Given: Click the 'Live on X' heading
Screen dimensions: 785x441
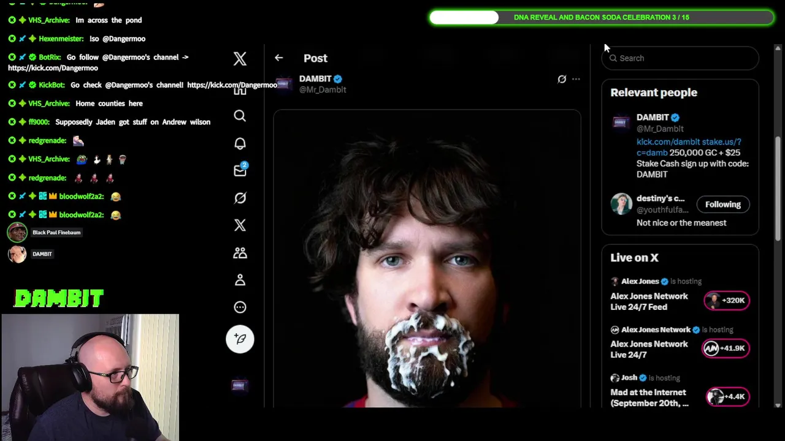Looking at the screenshot, I should 634,258.
